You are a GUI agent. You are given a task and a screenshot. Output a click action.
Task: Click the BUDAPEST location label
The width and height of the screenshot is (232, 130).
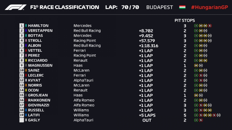click(x=159, y=7)
